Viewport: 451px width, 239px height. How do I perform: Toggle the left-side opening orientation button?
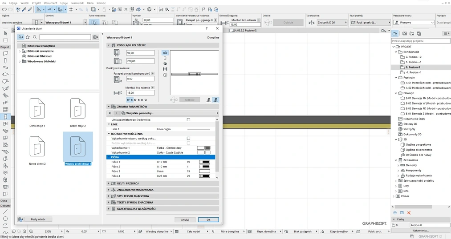(x=208, y=100)
